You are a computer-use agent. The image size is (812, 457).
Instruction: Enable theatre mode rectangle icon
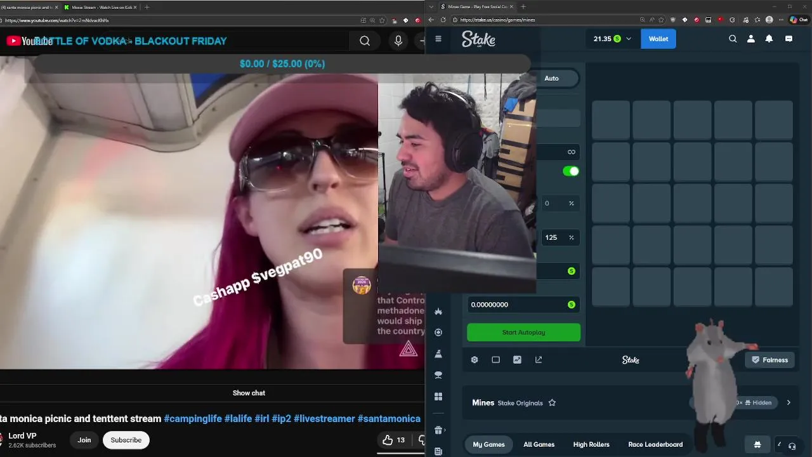tap(496, 360)
